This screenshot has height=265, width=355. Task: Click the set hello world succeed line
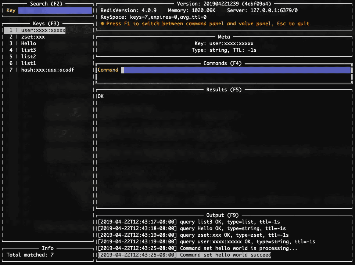tap(184, 255)
